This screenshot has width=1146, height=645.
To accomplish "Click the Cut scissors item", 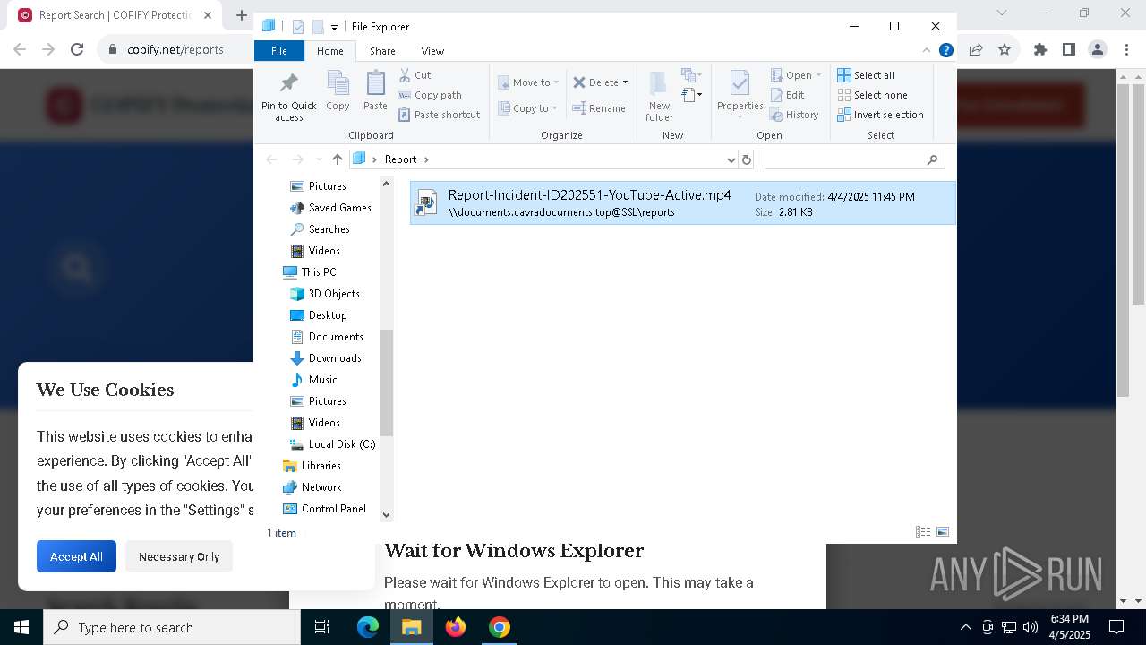I will click(415, 75).
